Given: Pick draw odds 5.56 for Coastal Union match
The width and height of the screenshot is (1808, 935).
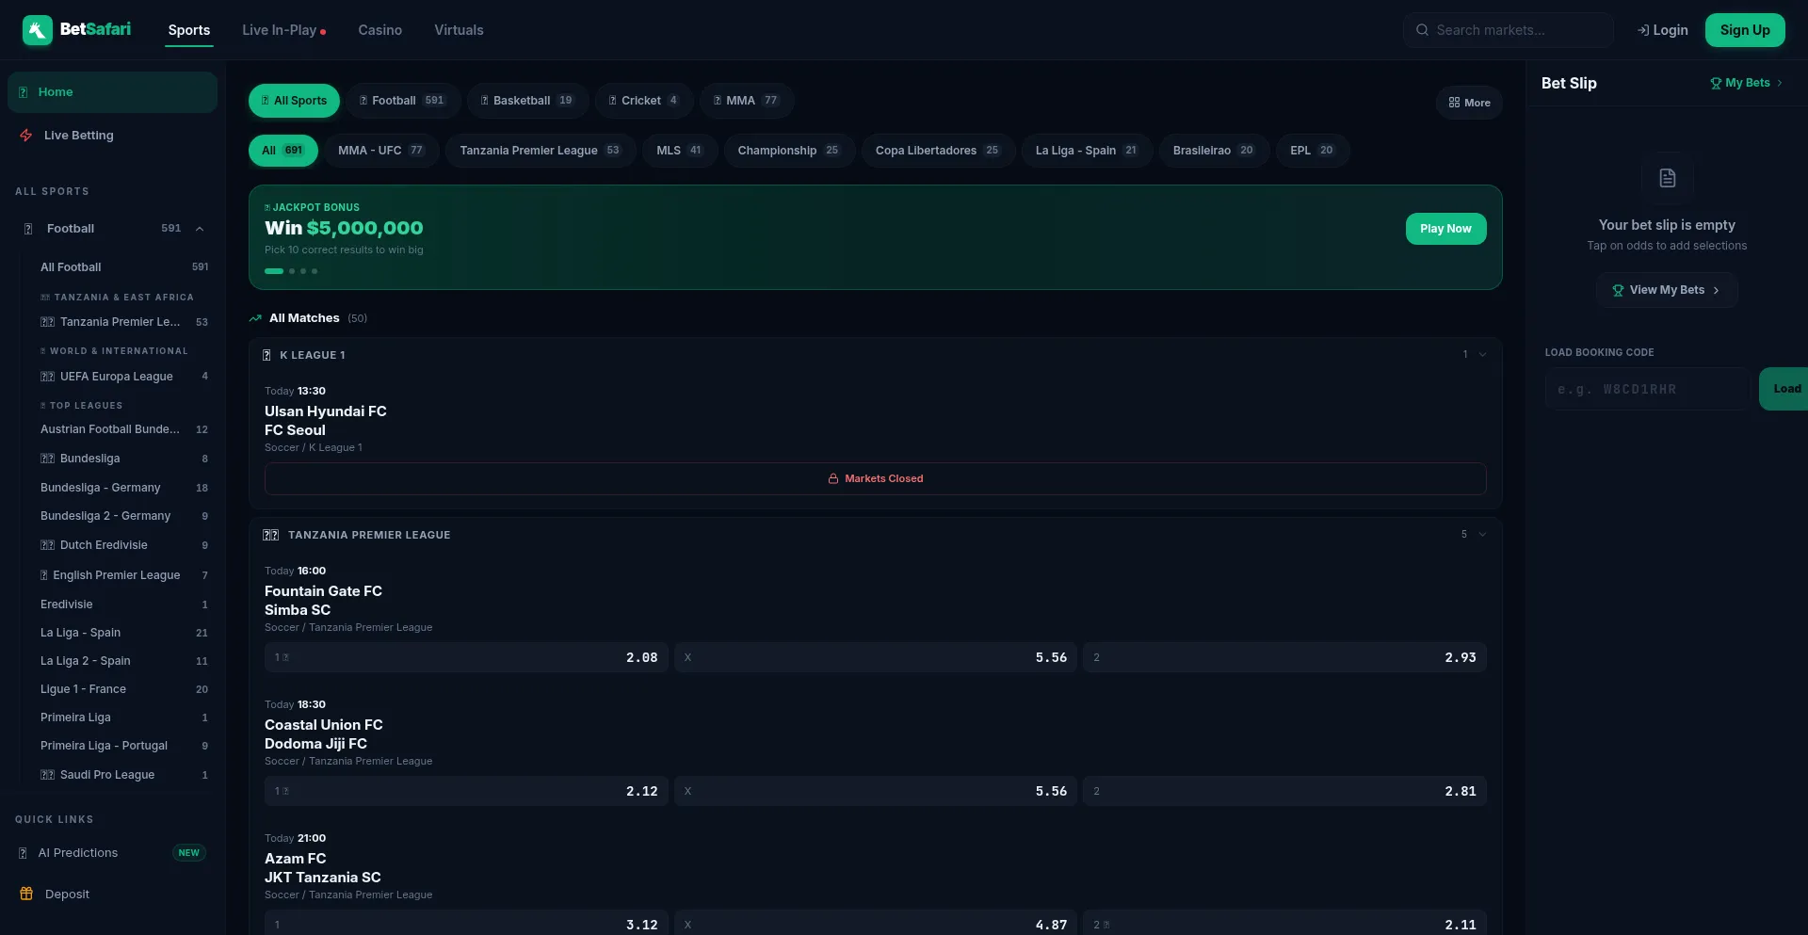Looking at the screenshot, I should pos(876,791).
